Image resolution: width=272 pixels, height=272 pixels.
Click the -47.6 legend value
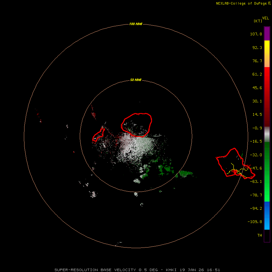click(x=256, y=168)
